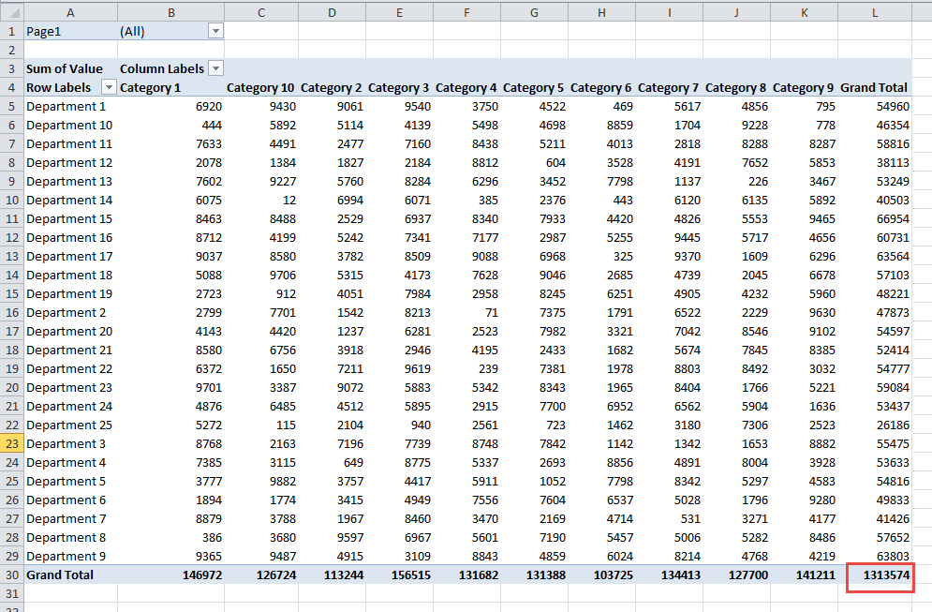Select row 30 header
This screenshot has width=932, height=612.
pyautogui.click(x=12, y=575)
